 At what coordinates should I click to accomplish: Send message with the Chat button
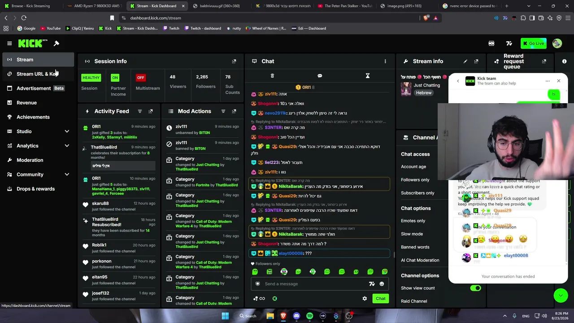(380, 299)
